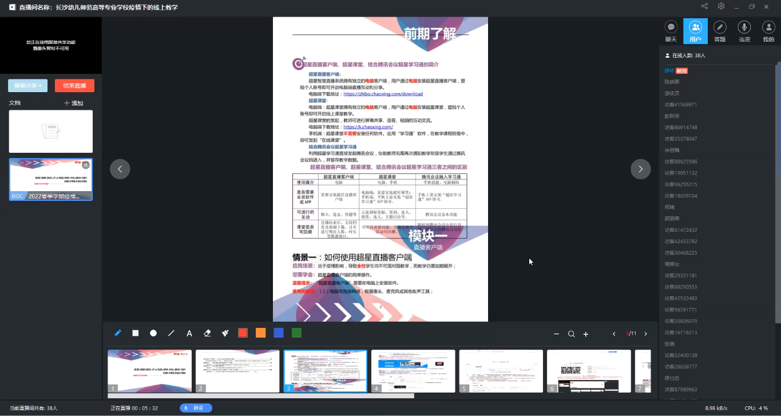
Task: Zoom out the document with minus
Action: pos(556,334)
